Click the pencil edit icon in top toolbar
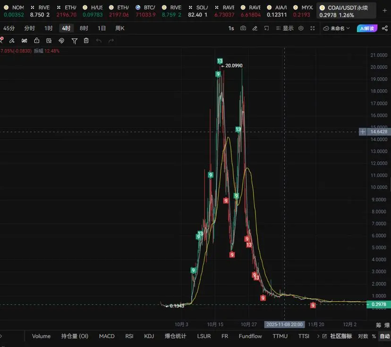 [255, 28]
